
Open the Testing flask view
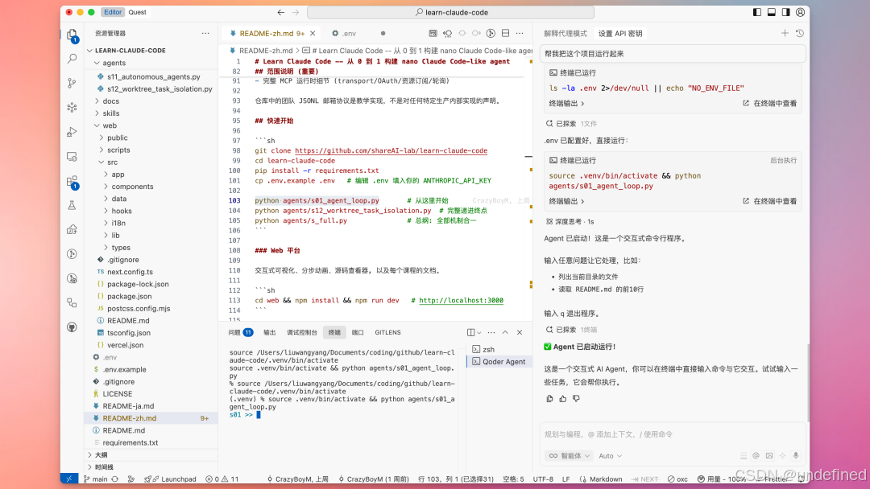pos(72,205)
